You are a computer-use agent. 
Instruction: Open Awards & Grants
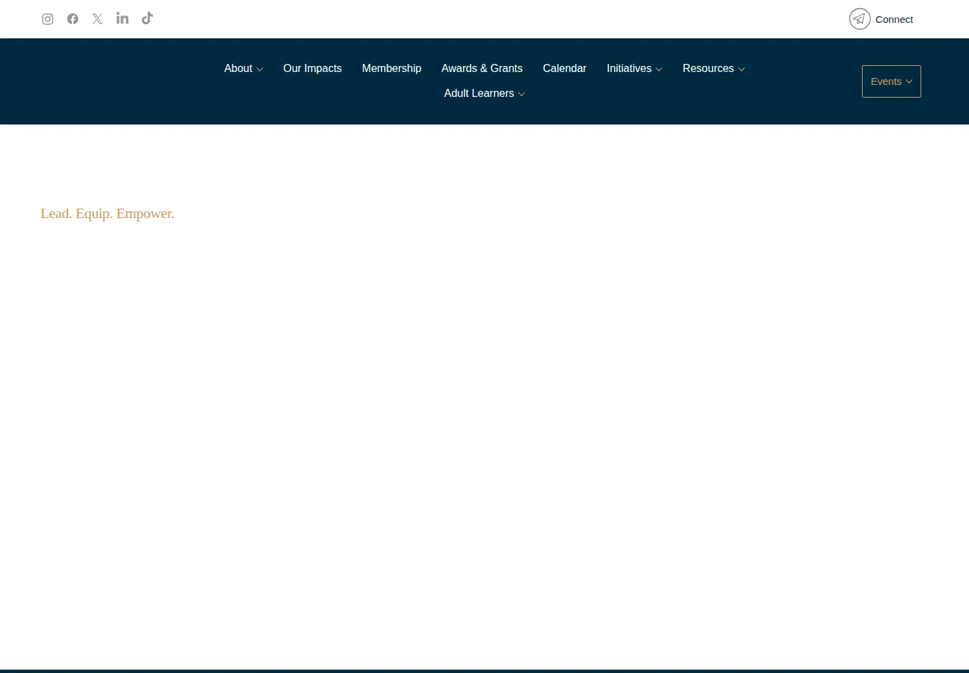(482, 69)
